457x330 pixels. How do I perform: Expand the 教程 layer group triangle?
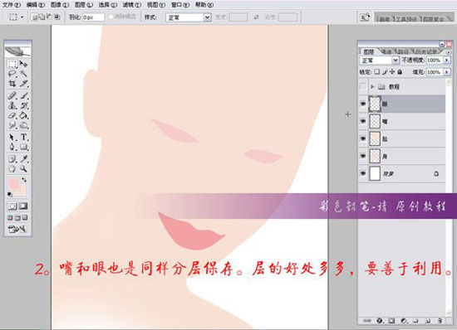pyautogui.click(x=372, y=86)
